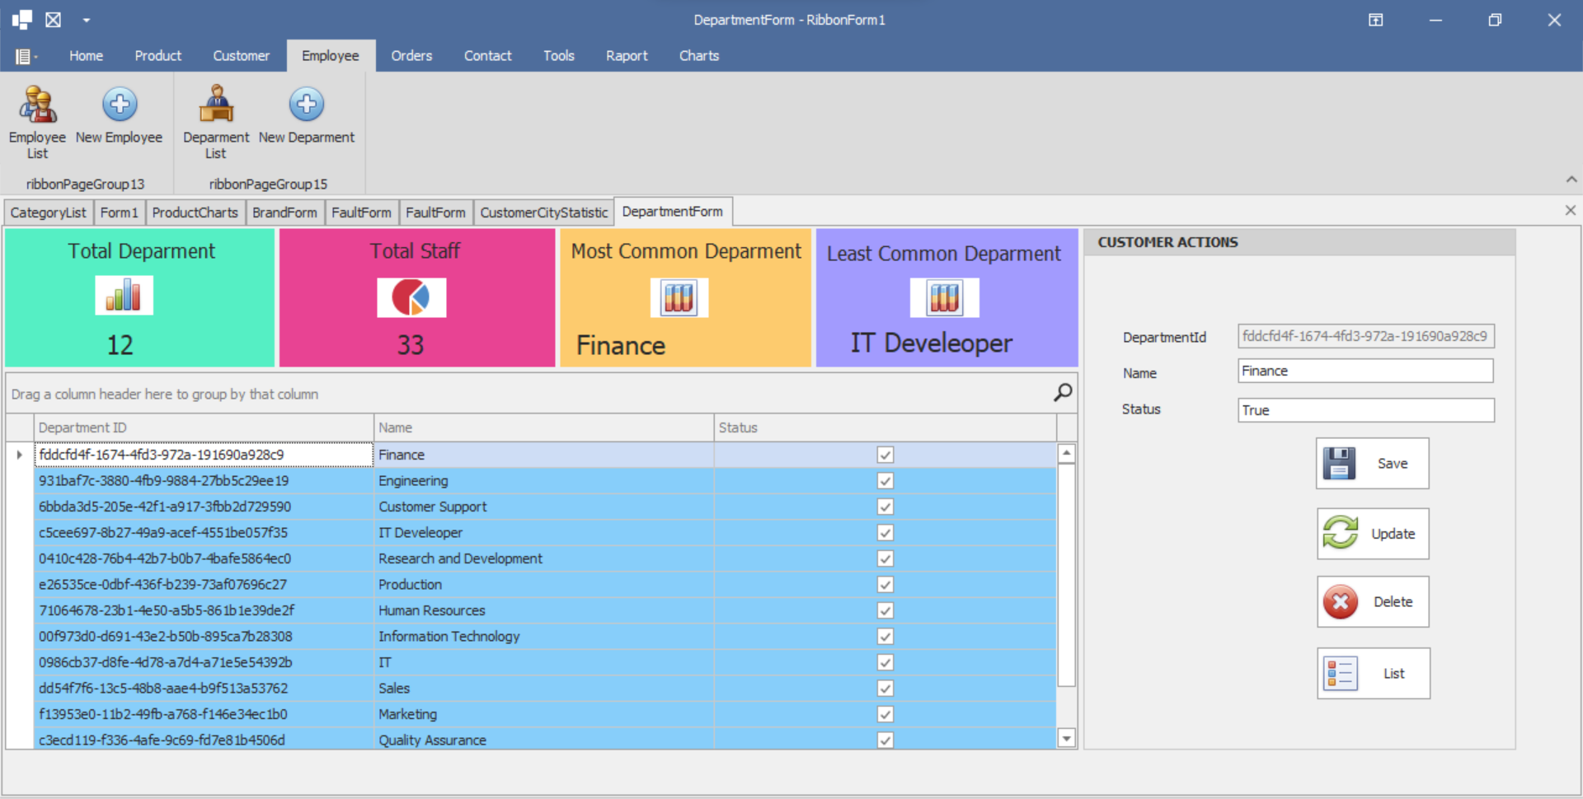Screen dimensions: 1583x799
Task: Toggle Status checkbox for Human Resources row
Action: click(885, 610)
